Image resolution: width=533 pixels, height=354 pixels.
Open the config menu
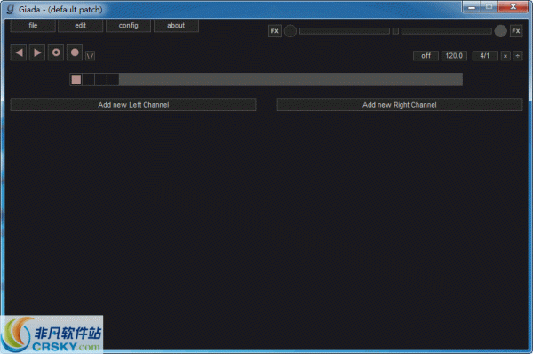coord(128,26)
